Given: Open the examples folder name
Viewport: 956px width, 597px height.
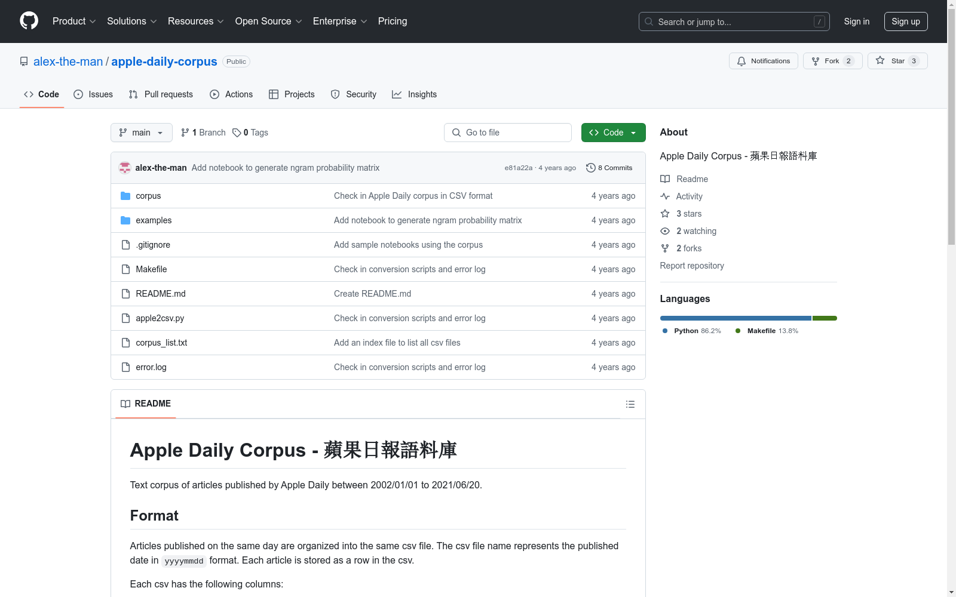Looking at the screenshot, I should coord(154,220).
